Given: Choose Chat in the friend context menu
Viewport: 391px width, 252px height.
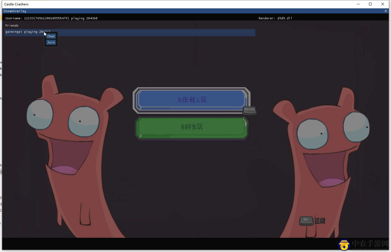Looking at the screenshot, I should pyautogui.click(x=51, y=36).
